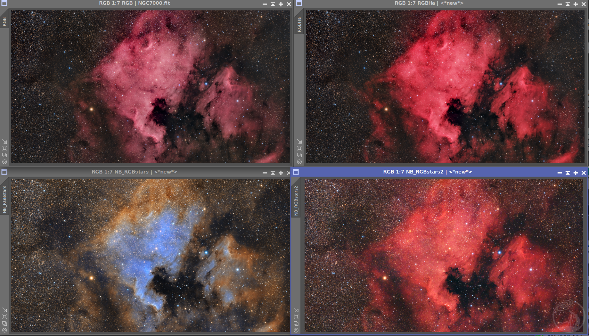Click the window menu icon of NGC7000.fit window
589x336 pixels.
coord(4,3)
